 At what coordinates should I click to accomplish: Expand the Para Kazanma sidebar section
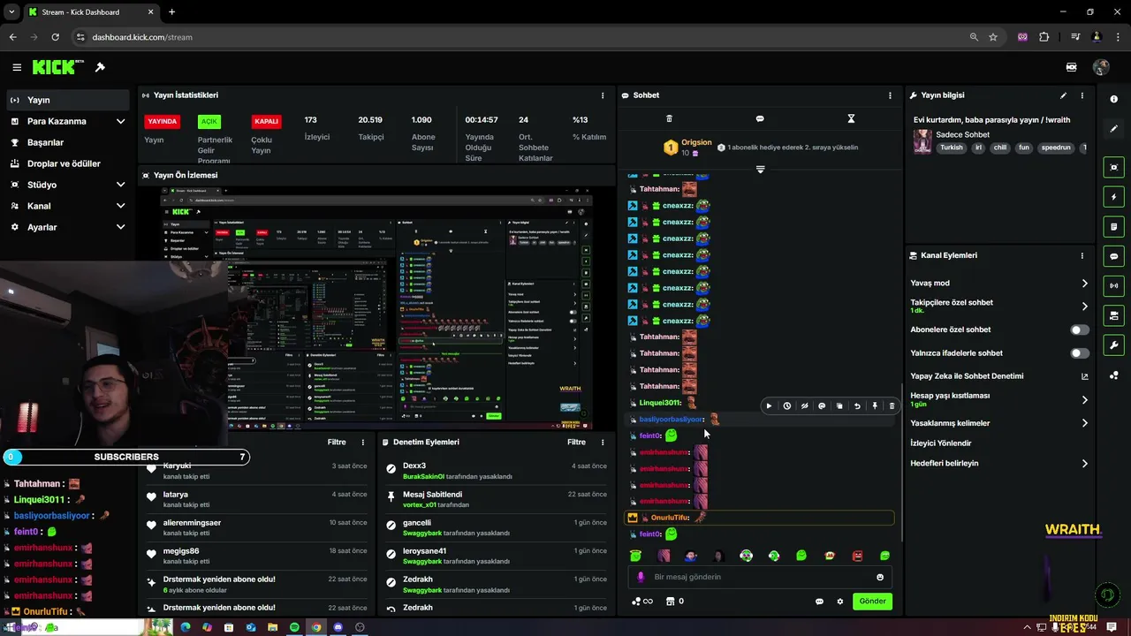click(x=67, y=121)
